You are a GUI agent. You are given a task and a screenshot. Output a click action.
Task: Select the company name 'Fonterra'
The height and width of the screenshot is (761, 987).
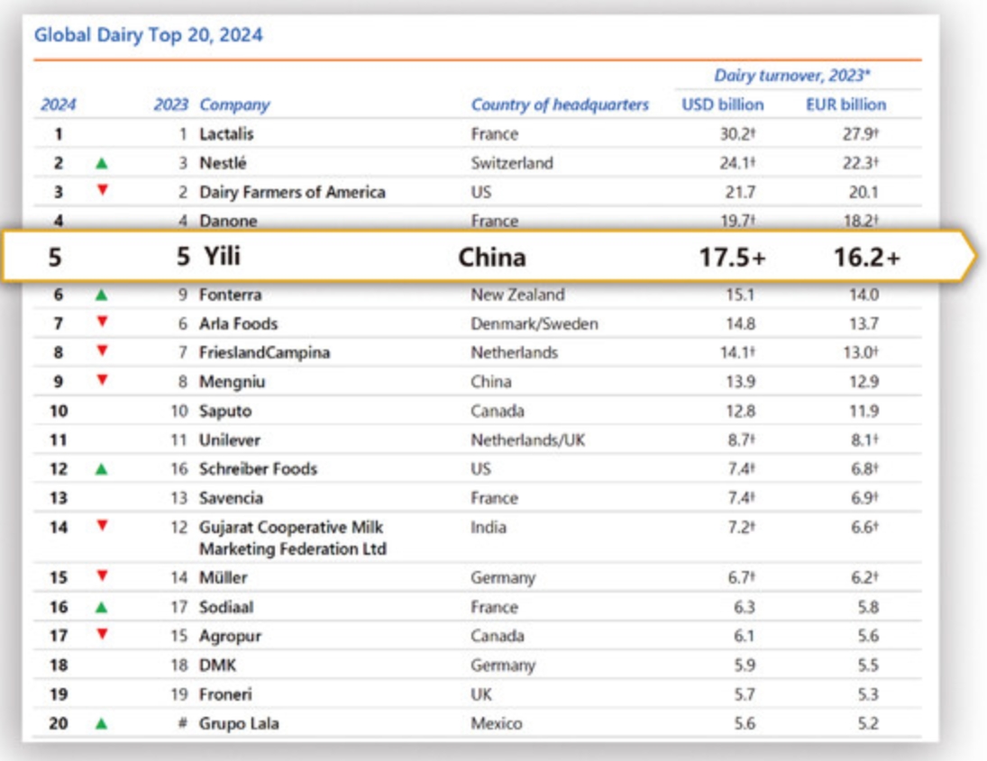click(x=231, y=294)
